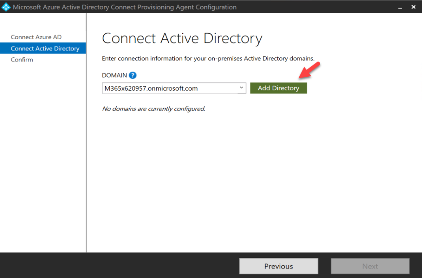Click the disabled Next button
This screenshot has height=278, width=422.
370,266
